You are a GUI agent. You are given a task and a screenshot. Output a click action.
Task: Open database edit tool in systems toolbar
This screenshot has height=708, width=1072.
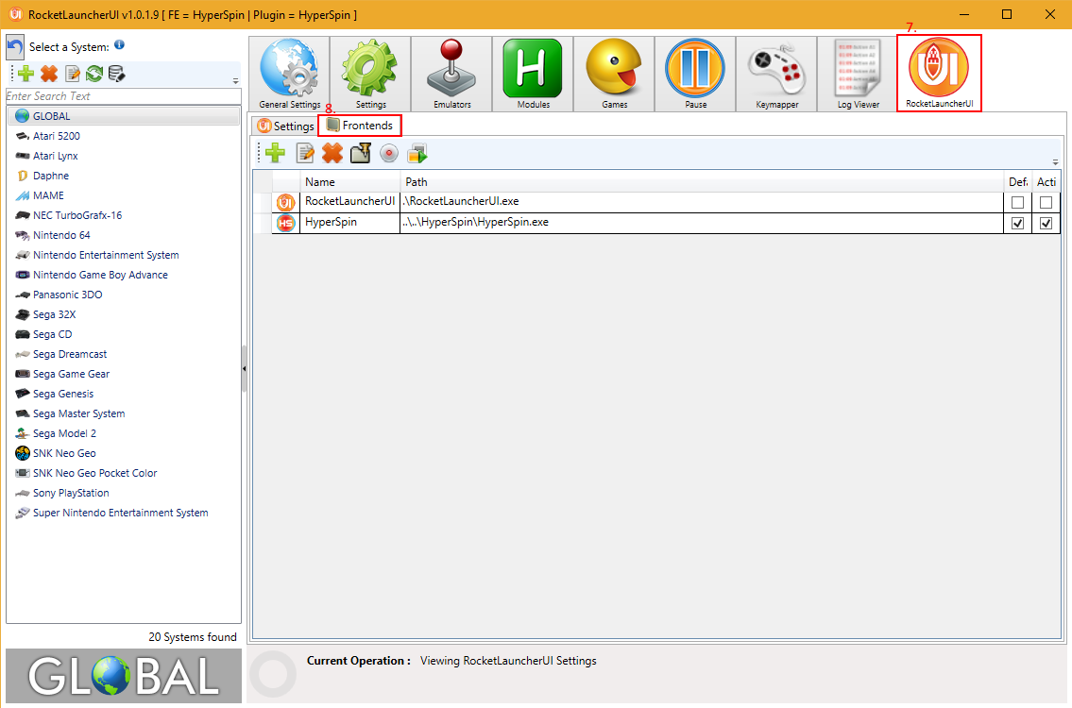pos(117,73)
